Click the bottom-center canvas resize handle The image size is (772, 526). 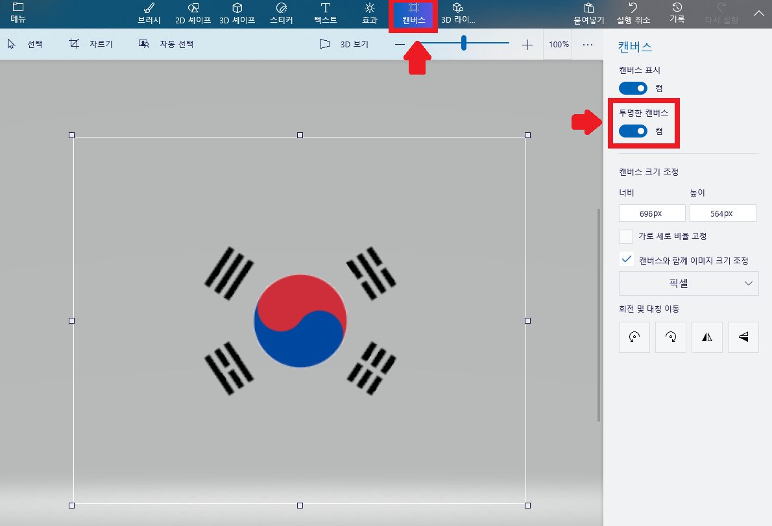click(x=300, y=505)
